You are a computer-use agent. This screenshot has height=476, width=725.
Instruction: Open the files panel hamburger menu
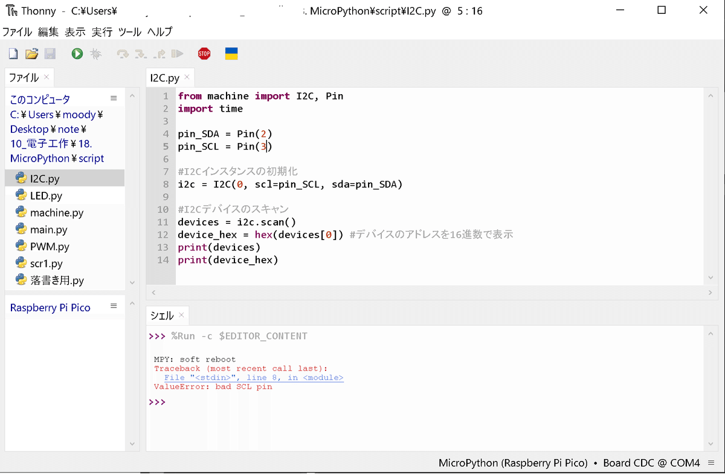(x=114, y=97)
